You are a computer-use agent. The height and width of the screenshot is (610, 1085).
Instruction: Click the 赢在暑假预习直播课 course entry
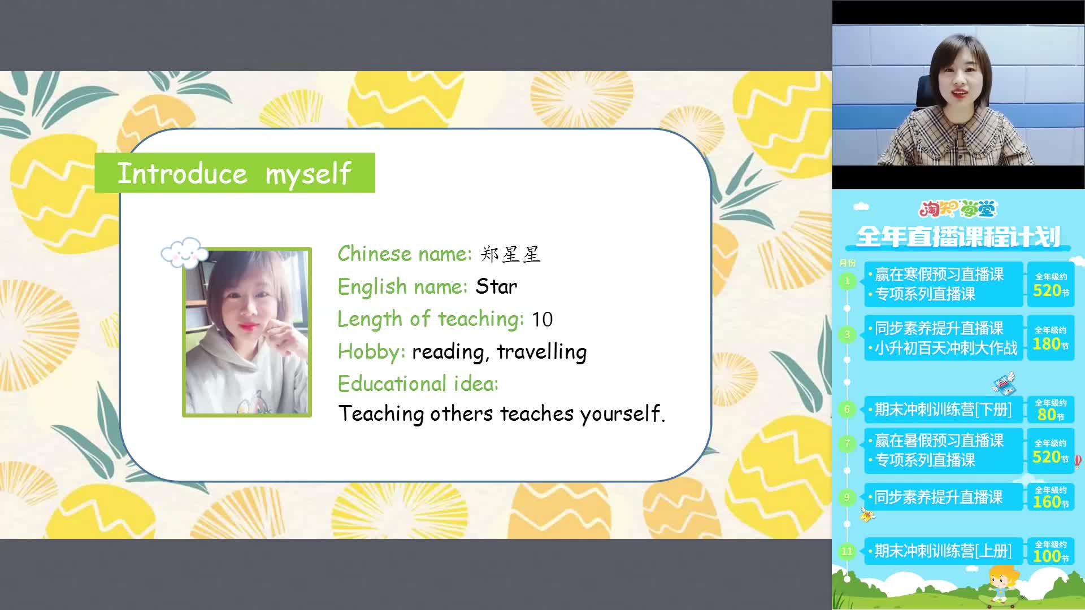tap(939, 441)
